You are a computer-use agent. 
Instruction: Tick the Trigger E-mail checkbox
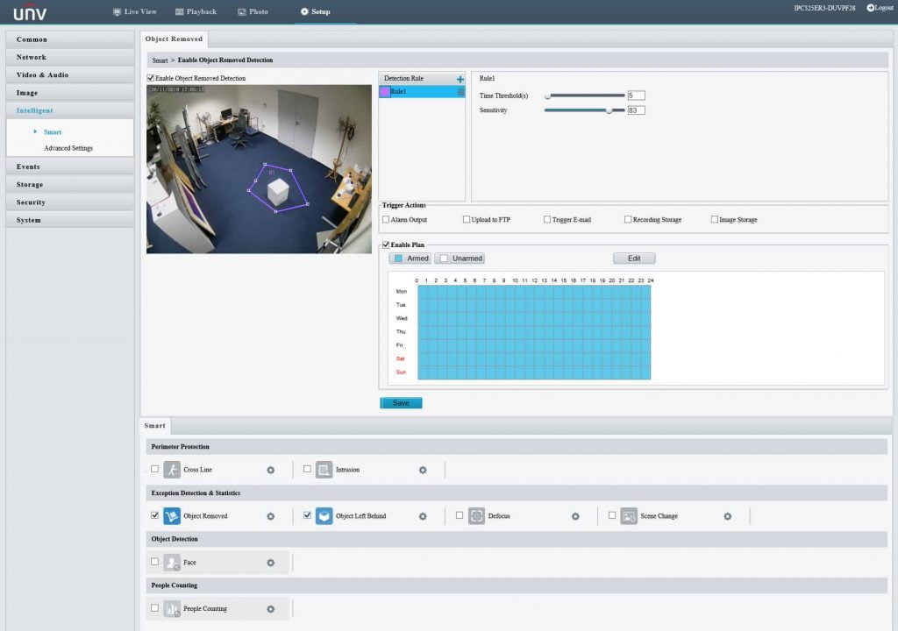(547, 219)
